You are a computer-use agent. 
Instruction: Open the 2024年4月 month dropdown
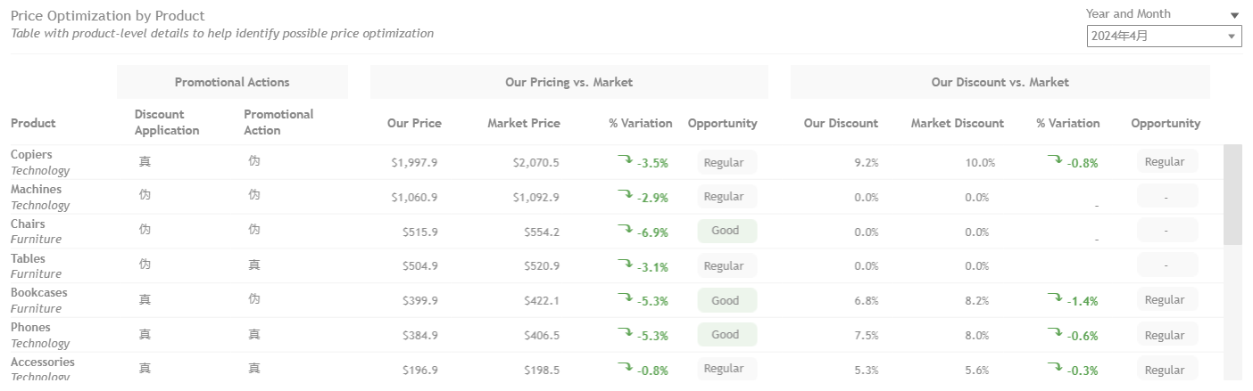[x=1164, y=37]
